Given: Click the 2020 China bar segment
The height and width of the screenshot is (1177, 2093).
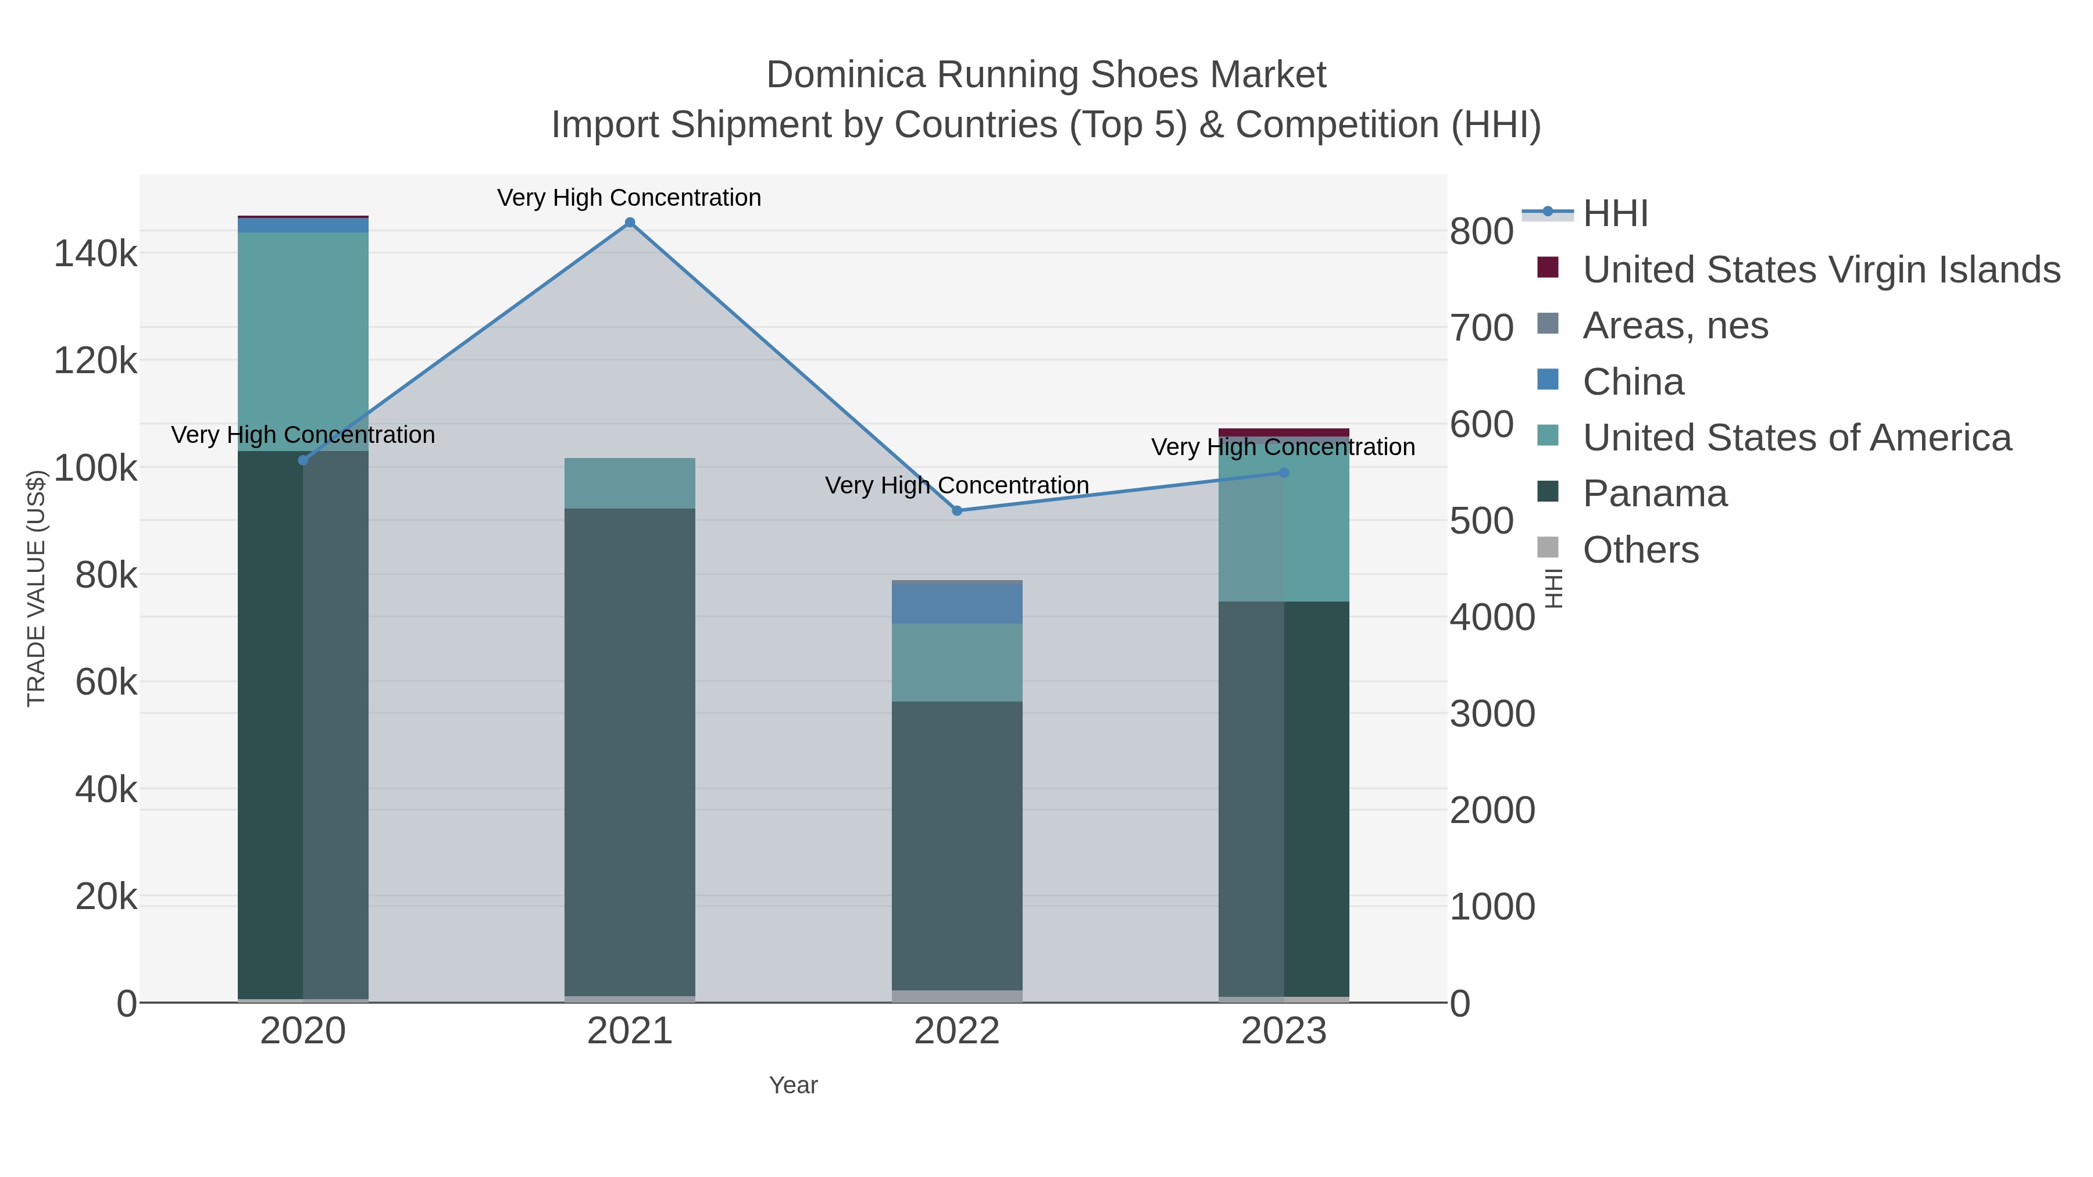Looking at the screenshot, I should coord(303,225).
